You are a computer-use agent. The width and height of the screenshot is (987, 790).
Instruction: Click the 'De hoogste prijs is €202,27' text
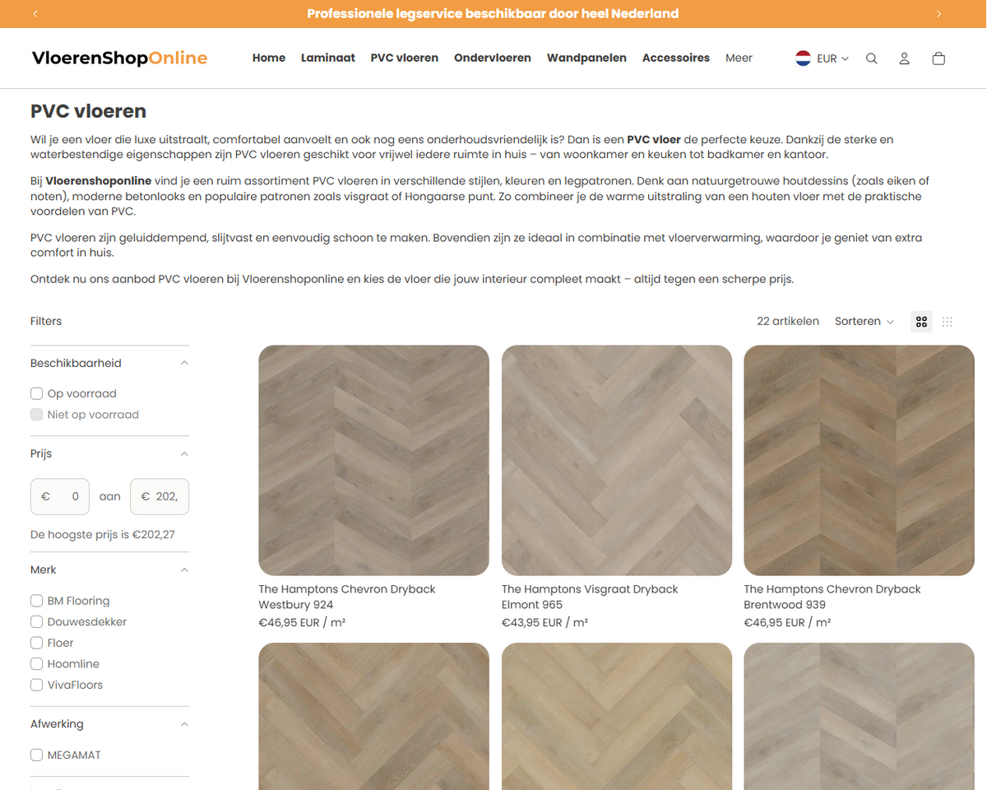click(x=103, y=535)
